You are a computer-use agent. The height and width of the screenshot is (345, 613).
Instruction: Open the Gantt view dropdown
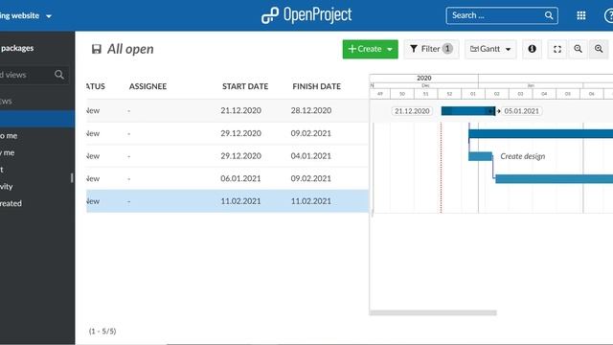[490, 49]
